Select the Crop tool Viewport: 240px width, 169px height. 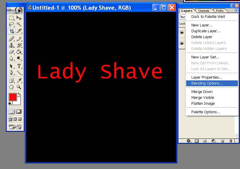pos(11,31)
